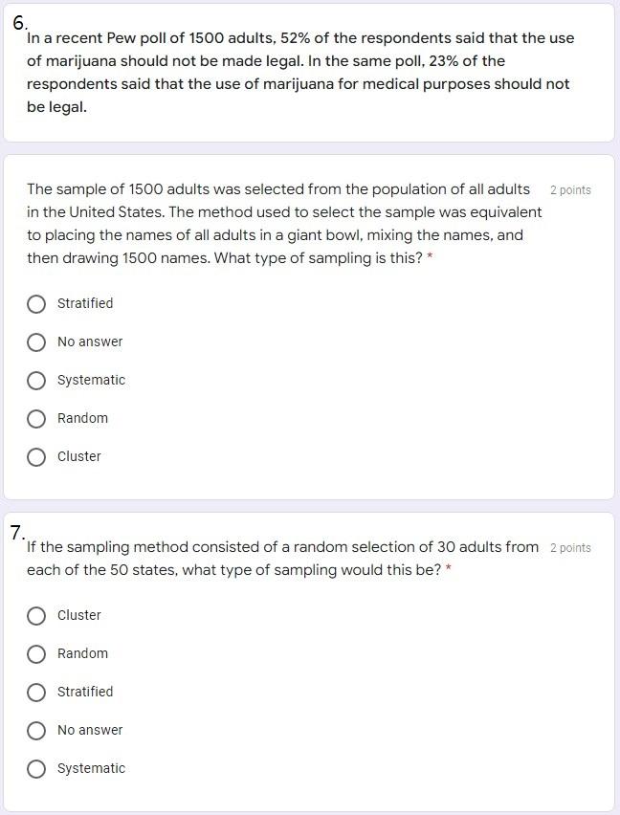Screen dimensions: 620x815
Task: Click the 2 points label on question 7
Action: pyautogui.click(x=570, y=547)
